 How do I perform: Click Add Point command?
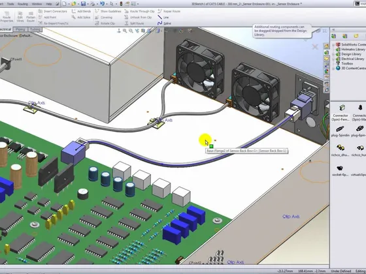coord(47,17)
